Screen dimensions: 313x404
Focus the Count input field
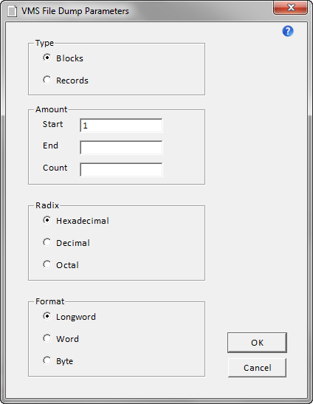coord(121,170)
